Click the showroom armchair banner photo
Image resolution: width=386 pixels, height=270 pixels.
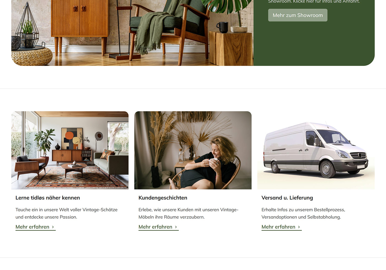tap(132, 33)
